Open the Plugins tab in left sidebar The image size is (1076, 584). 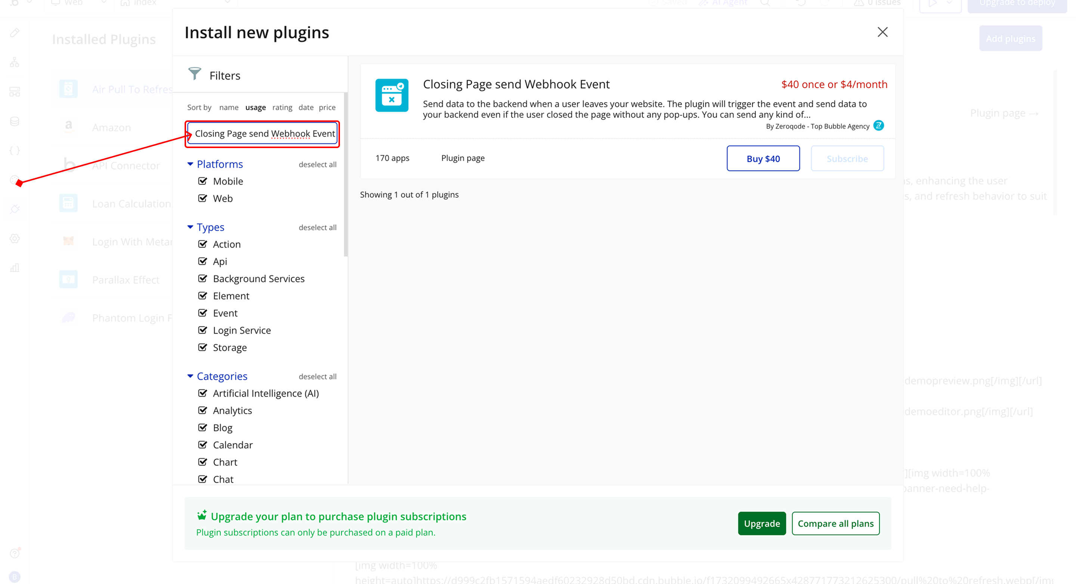pyautogui.click(x=15, y=209)
